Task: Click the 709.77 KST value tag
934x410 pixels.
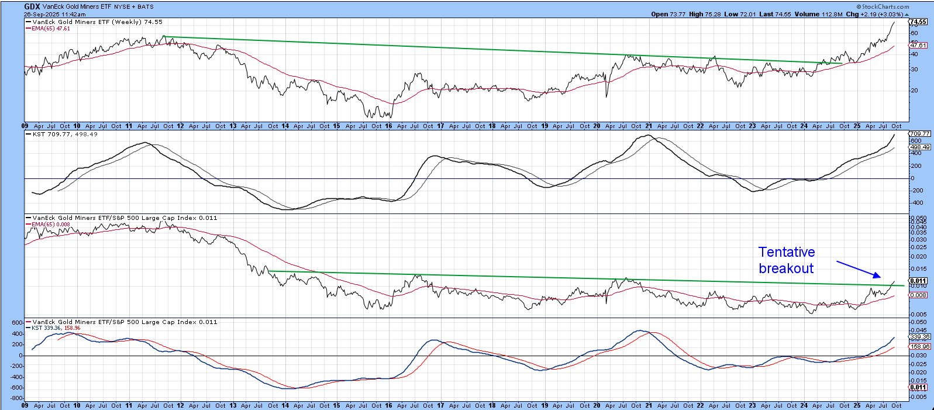Action: [919, 134]
